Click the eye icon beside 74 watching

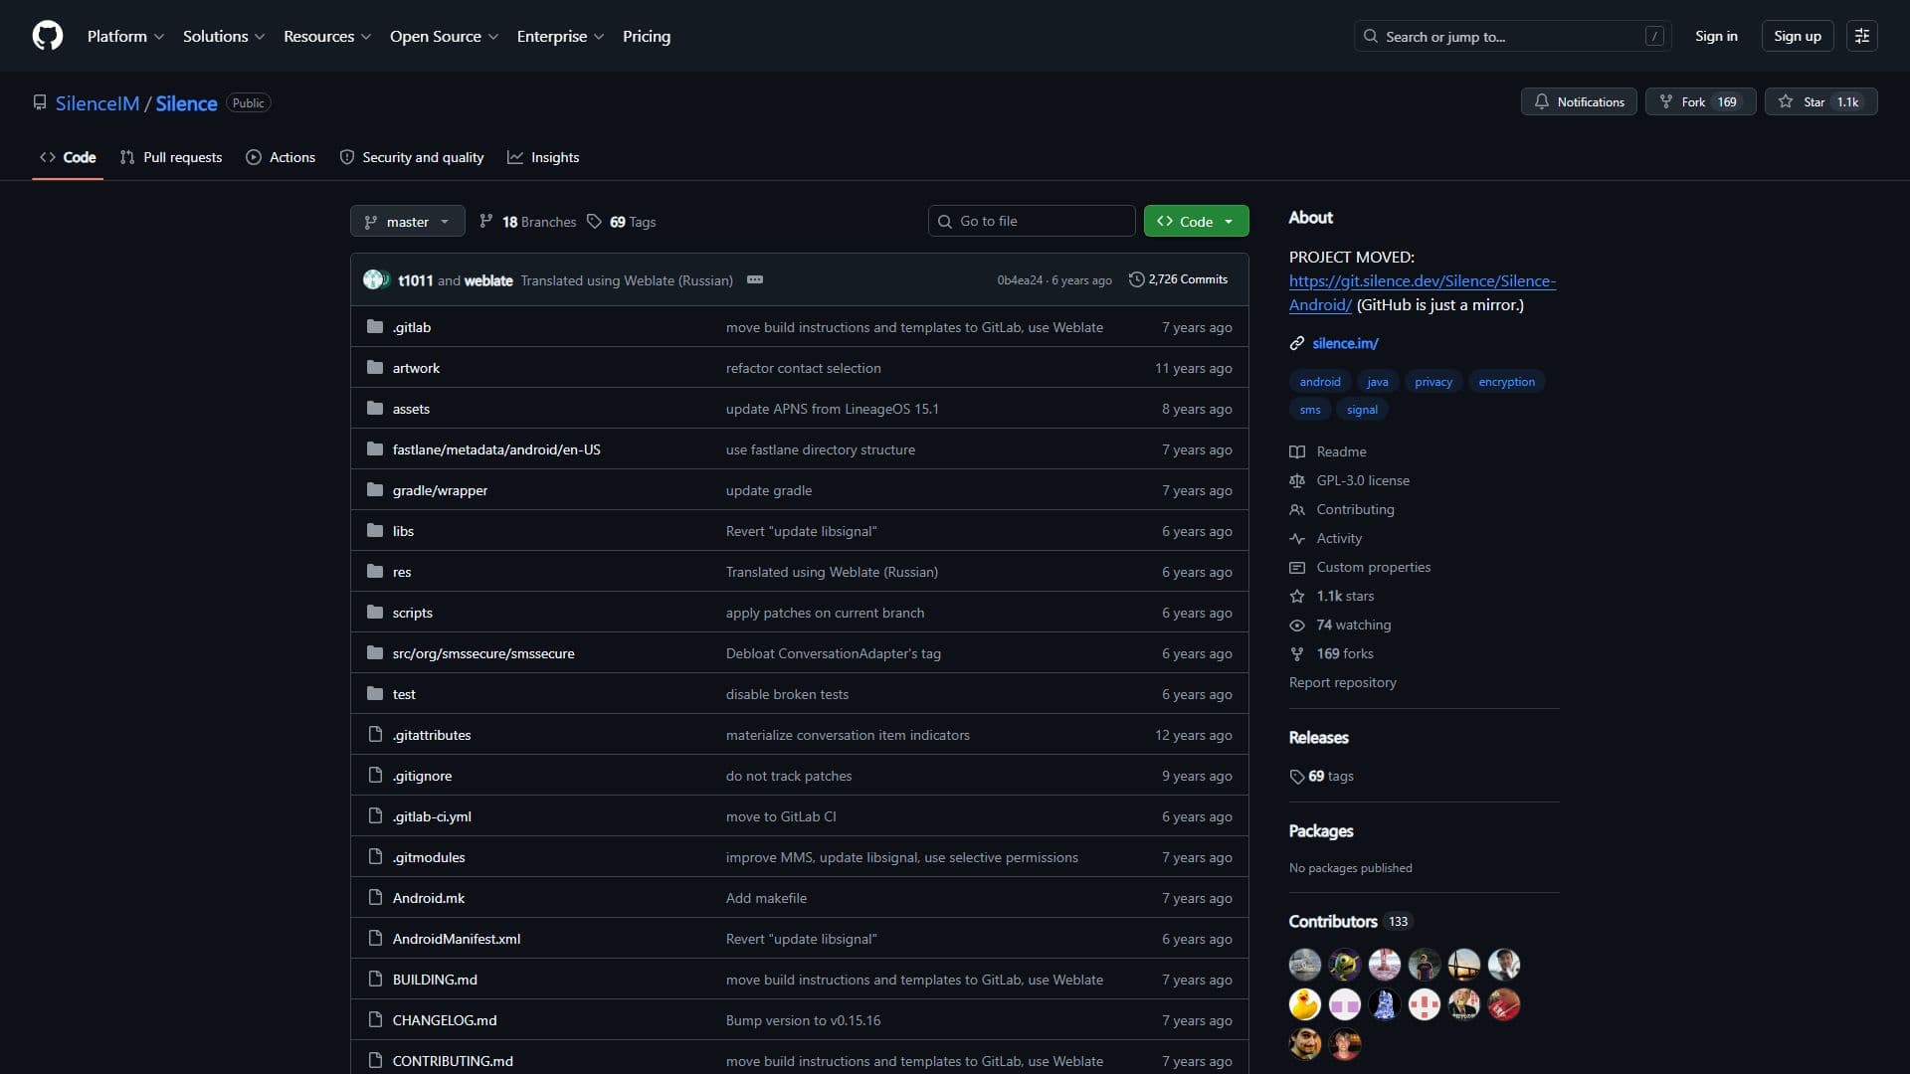point(1297,625)
